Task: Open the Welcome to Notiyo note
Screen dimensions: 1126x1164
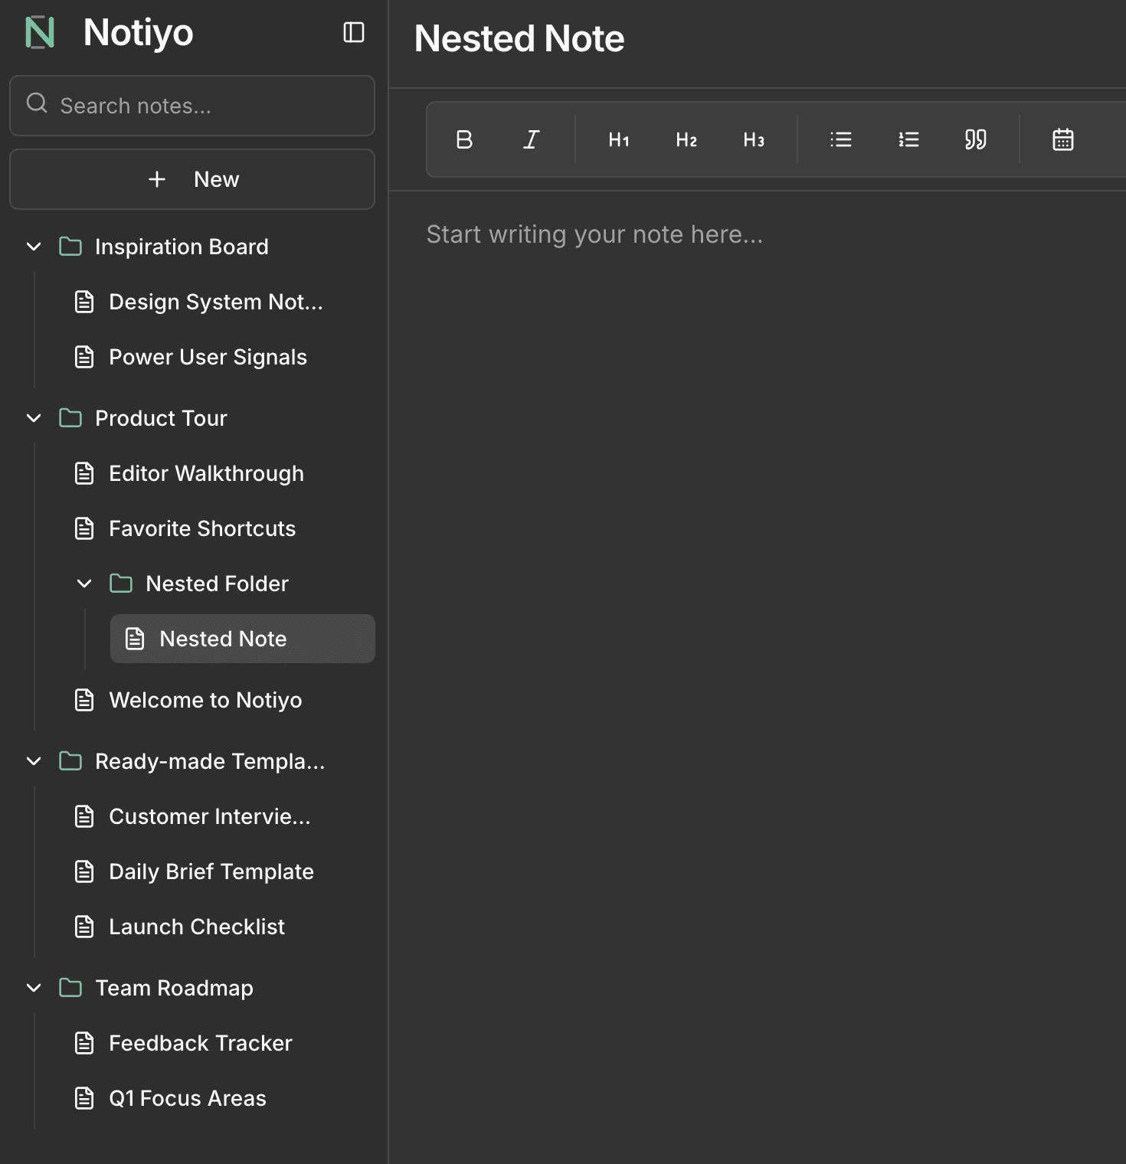Action: click(205, 699)
